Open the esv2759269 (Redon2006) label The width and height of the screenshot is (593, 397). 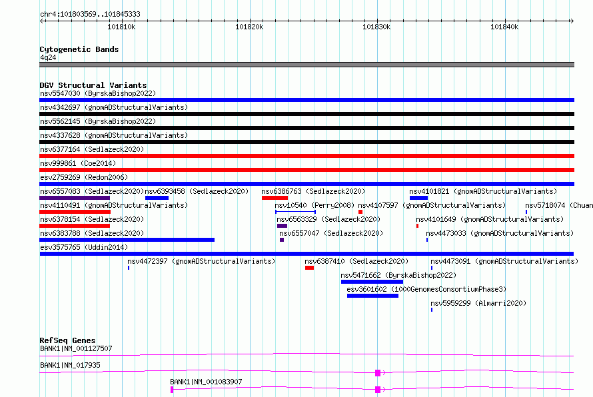coord(84,177)
